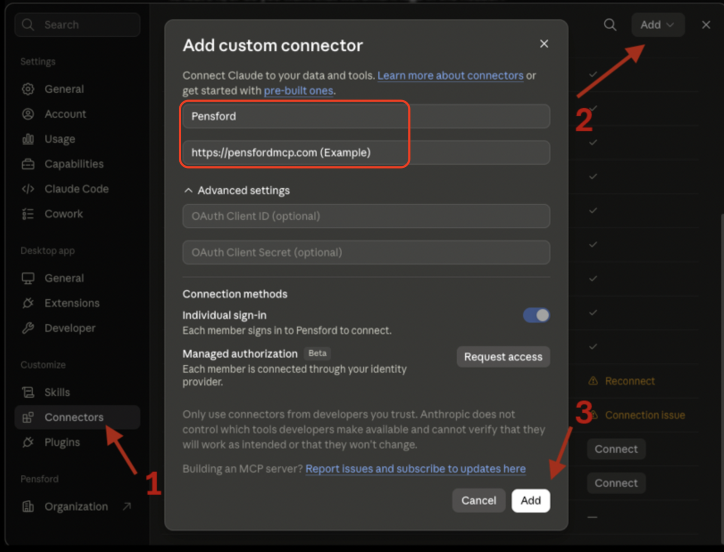Click the Cowork checklist icon
The image size is (724, 552).
pyautogui.click(x=28, y=214)
